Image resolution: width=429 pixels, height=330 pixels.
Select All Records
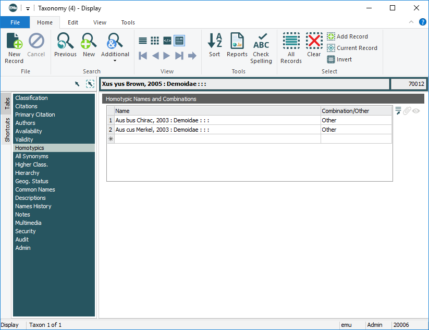pos(291,47)
